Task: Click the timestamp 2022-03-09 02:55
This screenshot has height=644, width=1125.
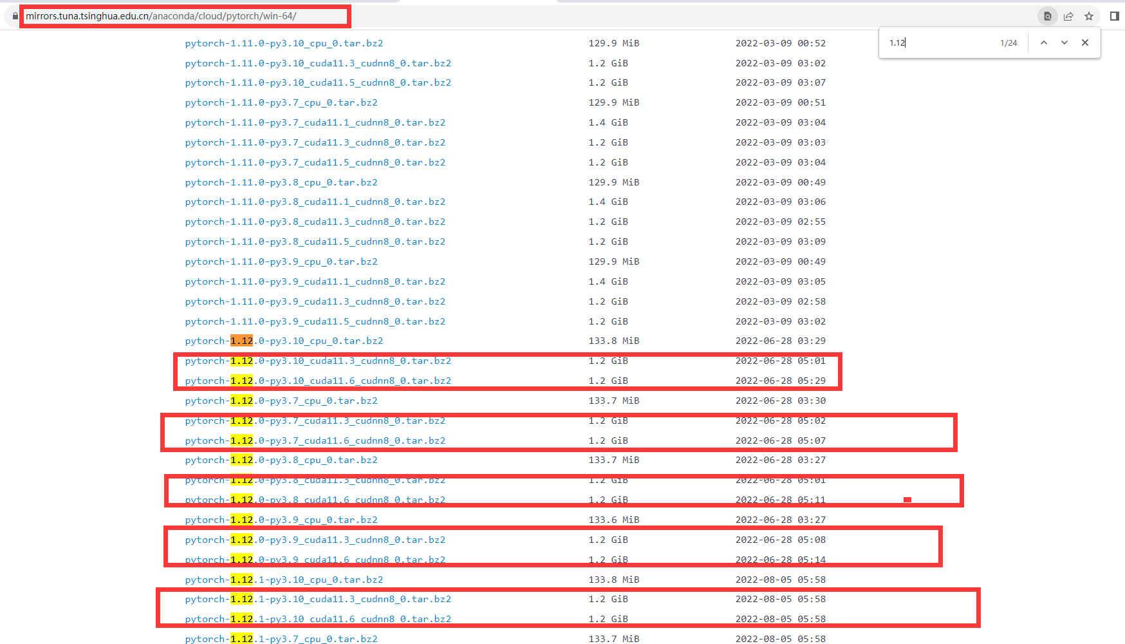Action: (781, 222)
